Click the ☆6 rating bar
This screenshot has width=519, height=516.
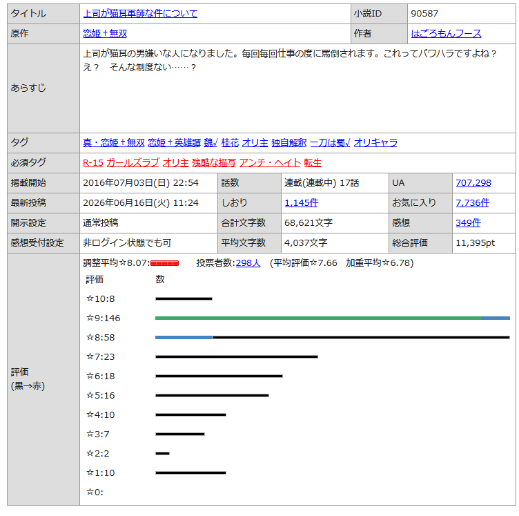tap(219, 376)
